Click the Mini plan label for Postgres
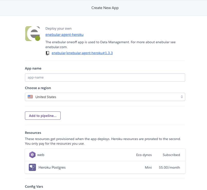207x190 pixels. 148,167
